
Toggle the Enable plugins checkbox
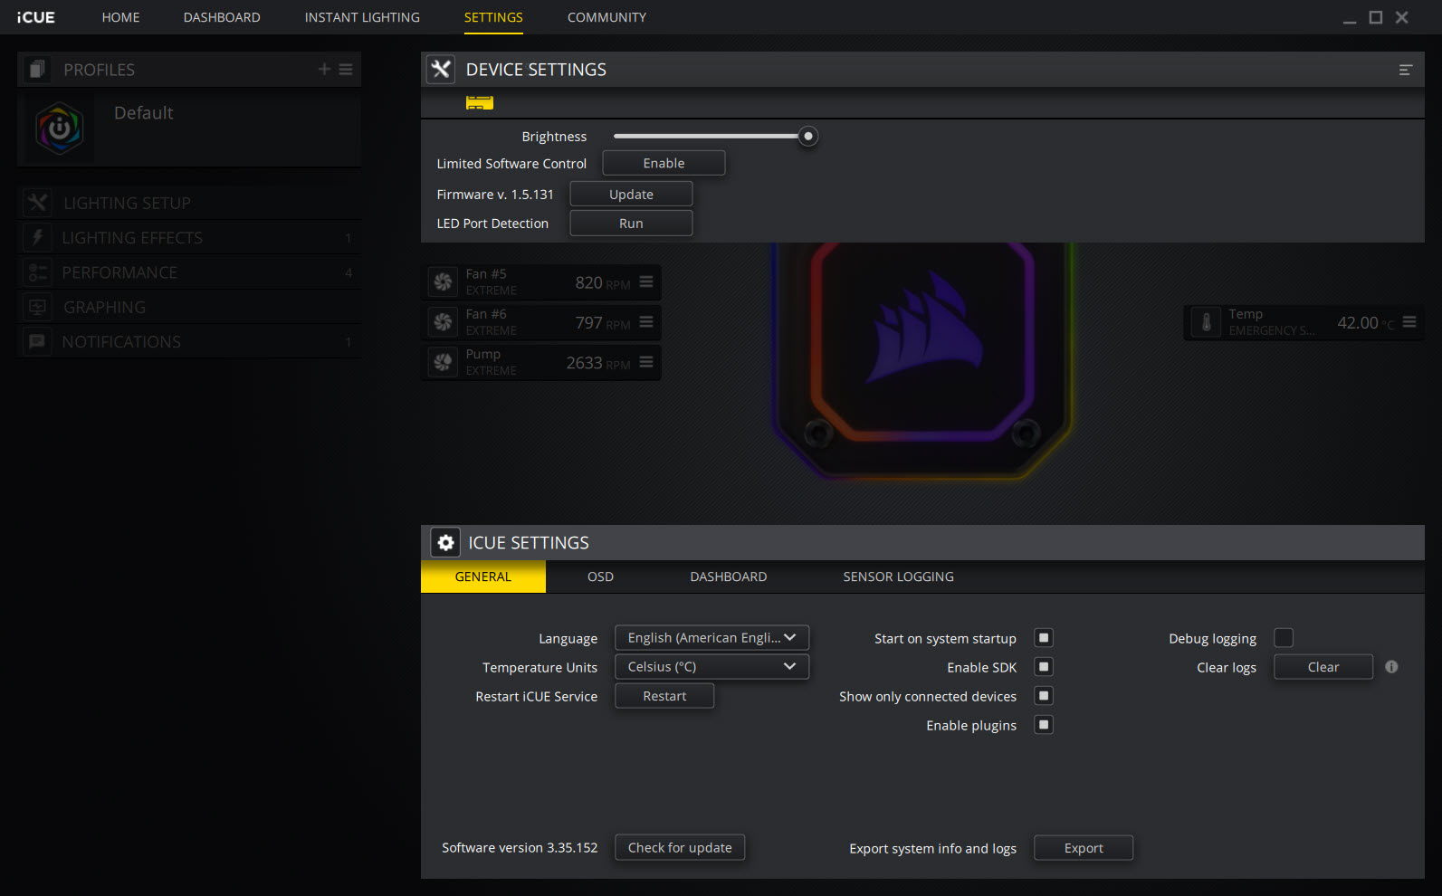point(1044,725)
